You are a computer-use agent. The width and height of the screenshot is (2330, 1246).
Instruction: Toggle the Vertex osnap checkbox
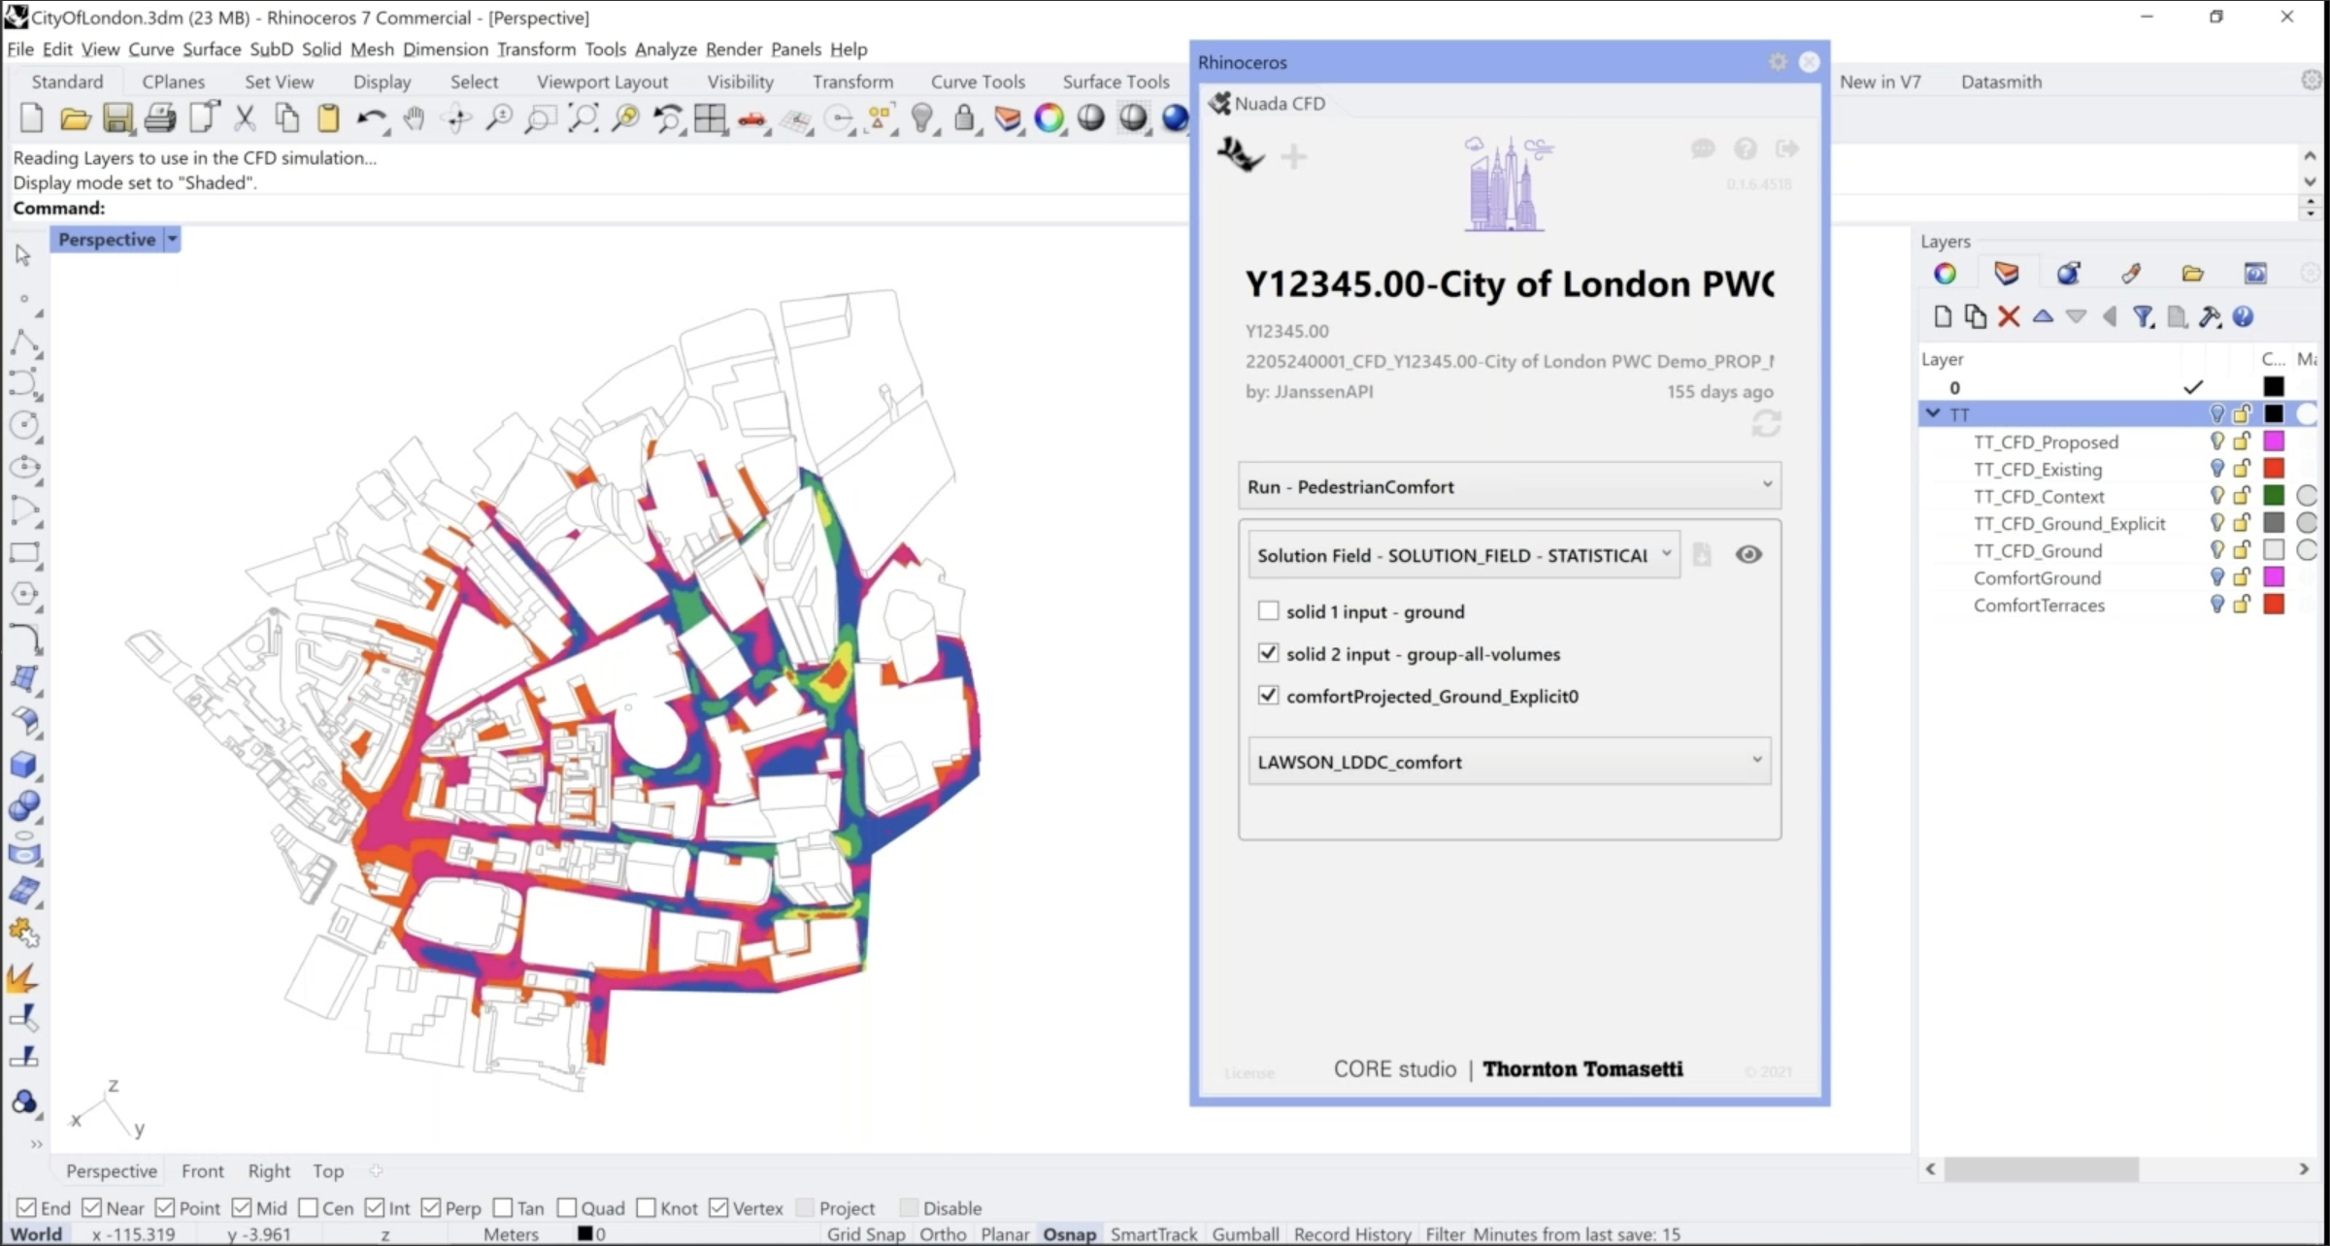(x=718, y=1208)
